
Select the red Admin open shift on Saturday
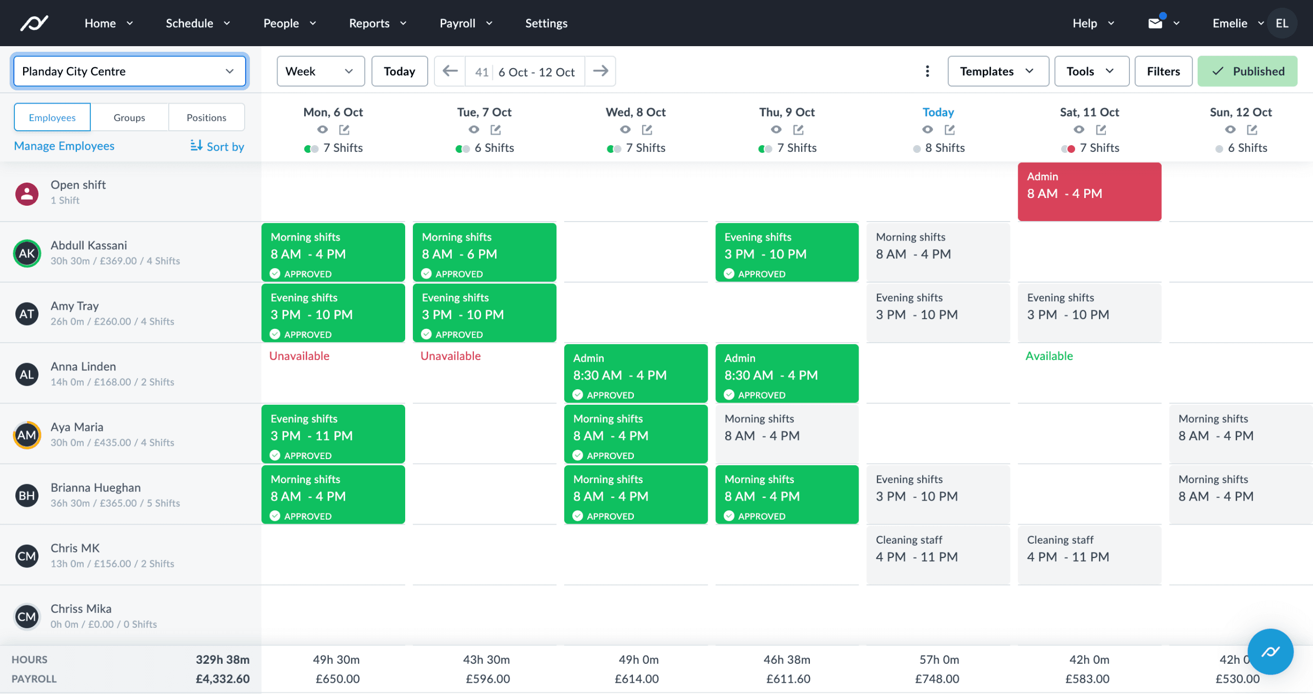pyautogui.click(x=1089, y=191)
